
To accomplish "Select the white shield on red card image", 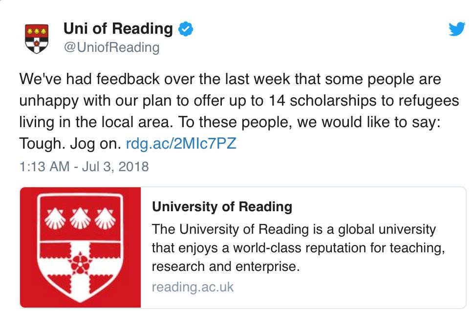I will [81, 248].
